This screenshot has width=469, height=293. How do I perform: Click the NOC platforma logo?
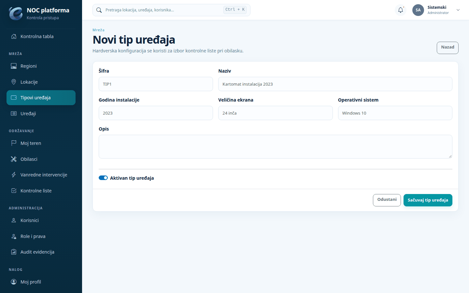pyautogui.click(x=16, y=14)
